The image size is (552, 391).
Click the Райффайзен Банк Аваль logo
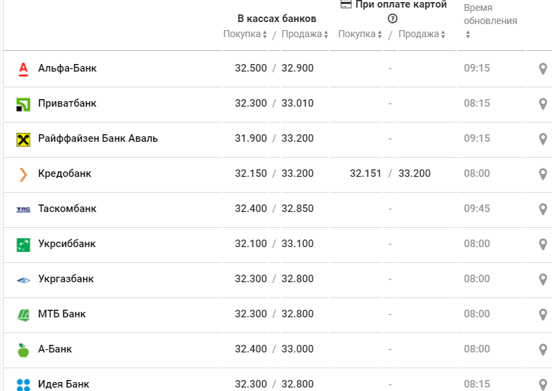coord(23,139)
